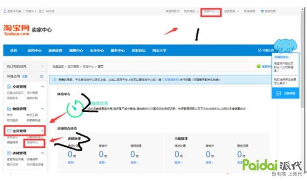Click the 设置 link beside 快捷应用
Image resolution: width=307 pixels, height=181 pixels.
click(25, 77)
